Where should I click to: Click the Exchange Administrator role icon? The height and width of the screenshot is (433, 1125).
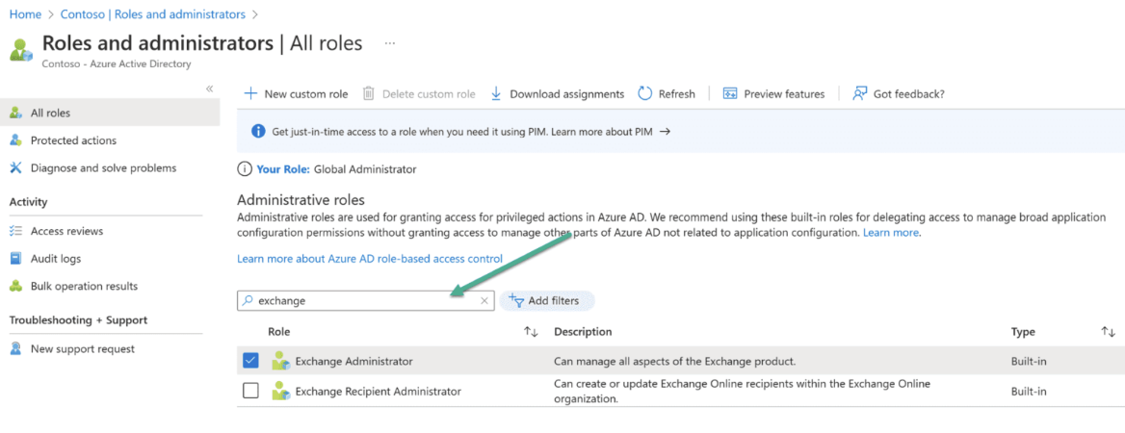pos(280,361)
